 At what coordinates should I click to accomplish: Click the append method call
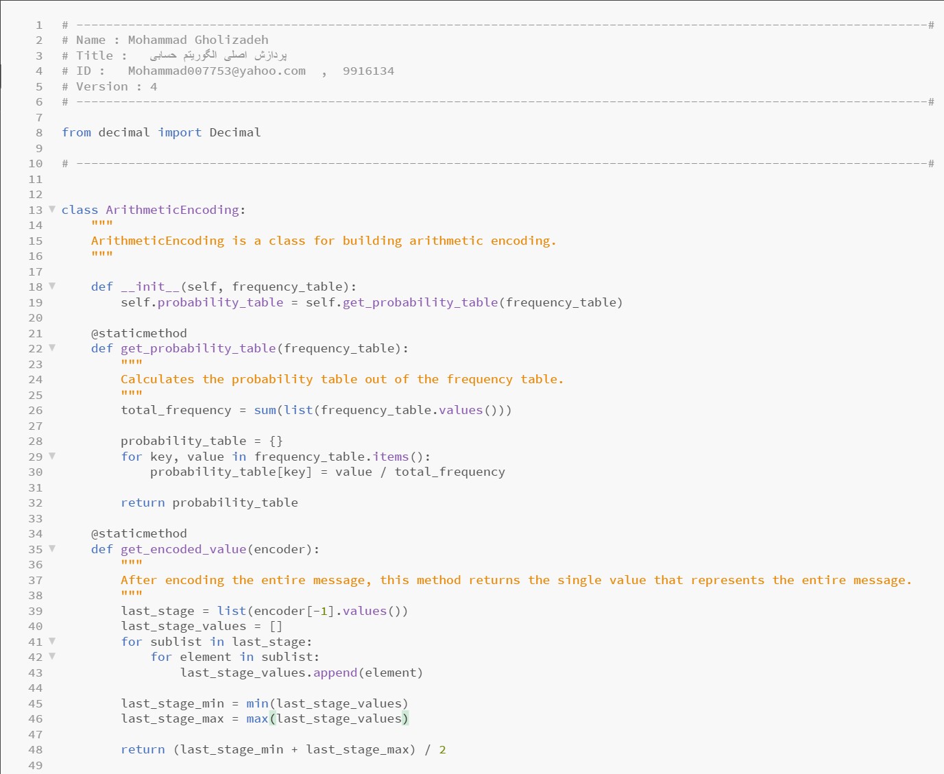click(335, 673)
